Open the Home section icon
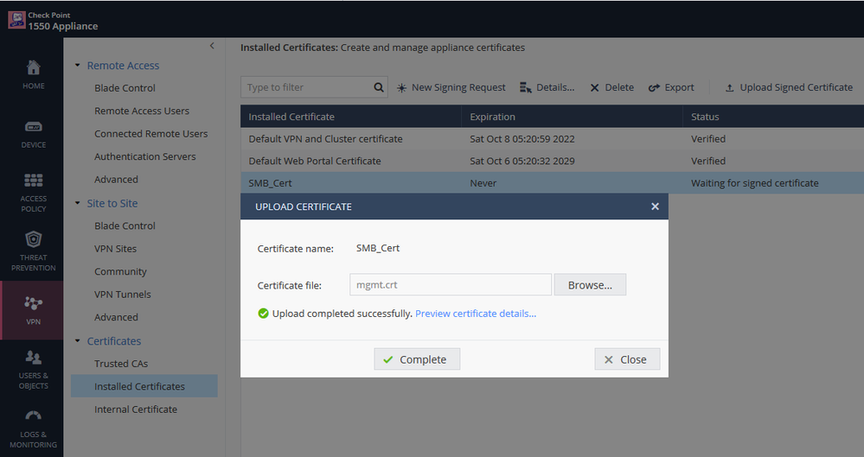Screen dimensions: 864x457 [x=33, y=73]
